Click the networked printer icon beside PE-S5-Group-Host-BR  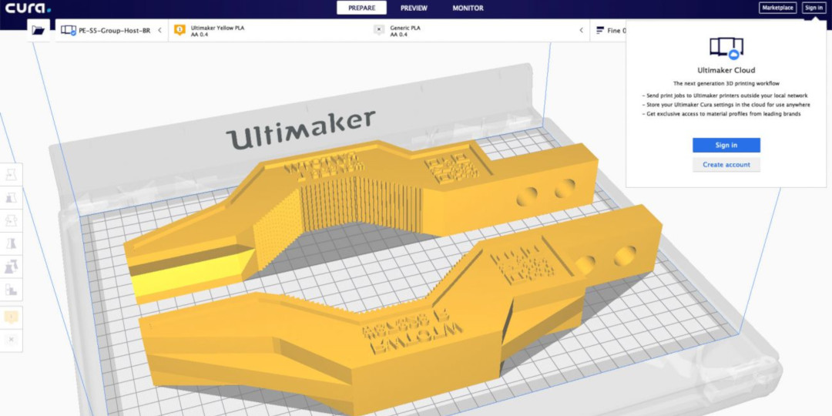tap(69, 31)
